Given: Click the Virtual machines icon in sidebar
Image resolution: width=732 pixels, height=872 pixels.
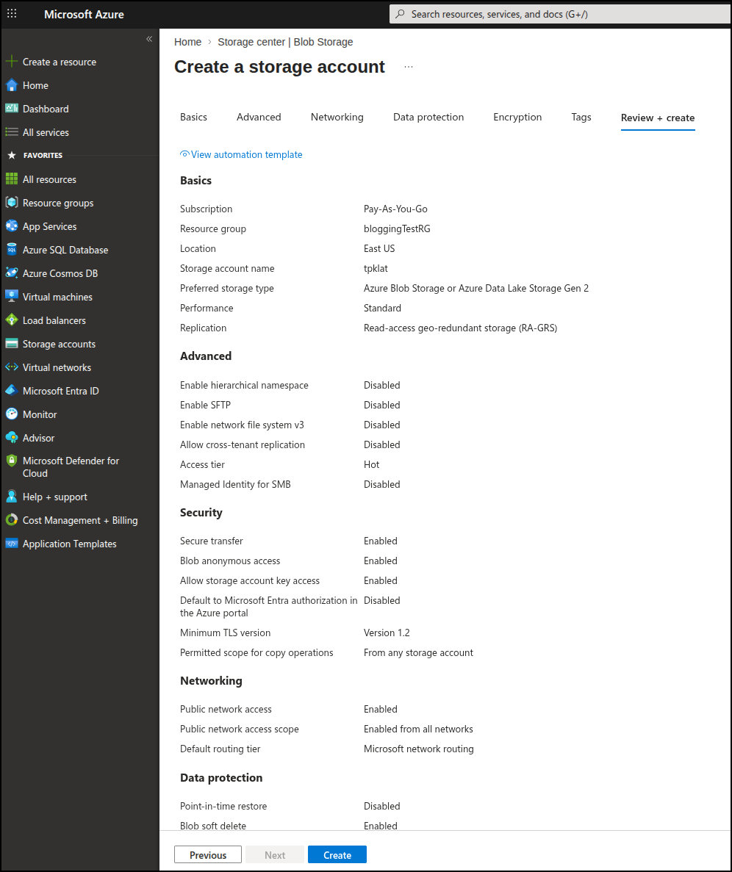Looking at the screenshot, I should click(12, 297).
